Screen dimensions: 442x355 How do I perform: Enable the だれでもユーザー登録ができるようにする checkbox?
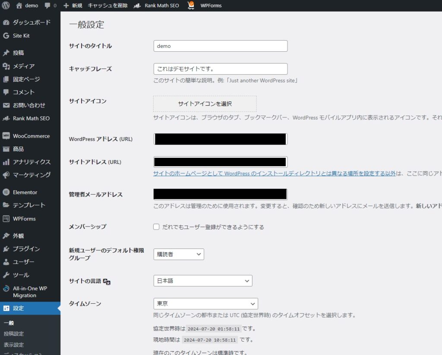tap(156, 227)
